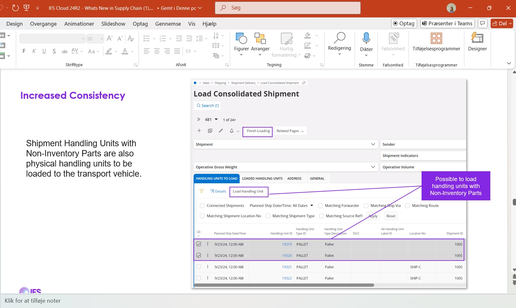This screenshot has height=308, width=516.
Task: Open the Redigering (editing) menu
Action: [339, 44]
